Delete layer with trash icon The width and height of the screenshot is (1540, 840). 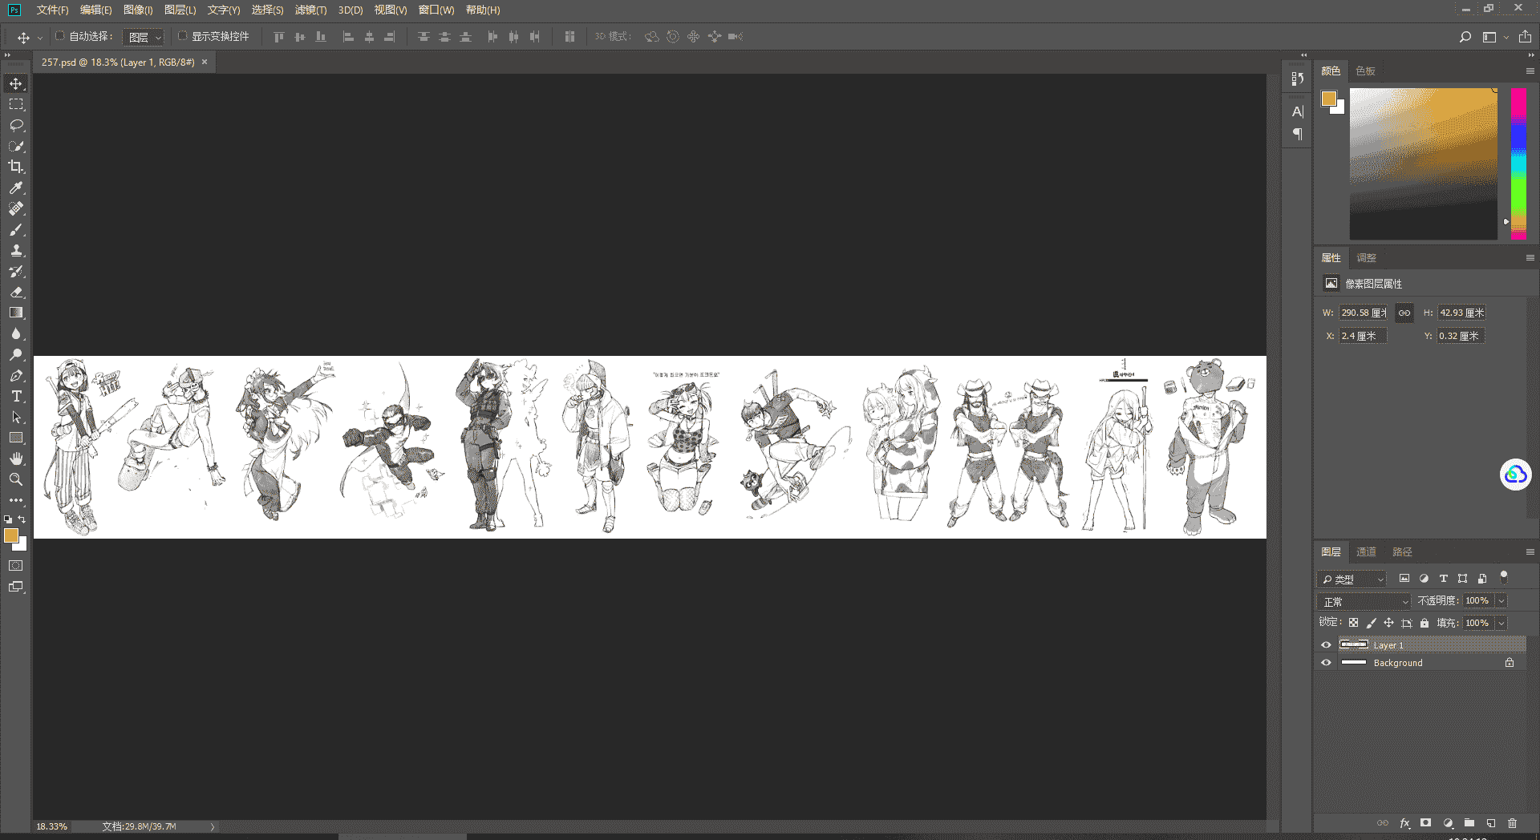(x=1513, y=823)
